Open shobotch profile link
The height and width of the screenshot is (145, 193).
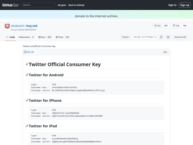tap(18, 26)
